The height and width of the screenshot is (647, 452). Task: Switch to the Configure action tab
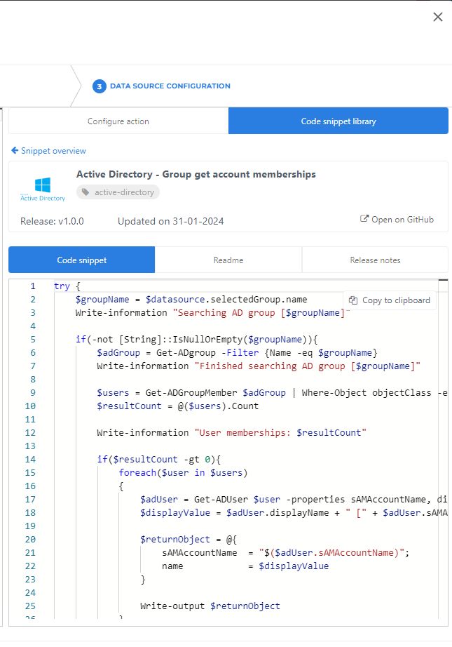(118, 121)
